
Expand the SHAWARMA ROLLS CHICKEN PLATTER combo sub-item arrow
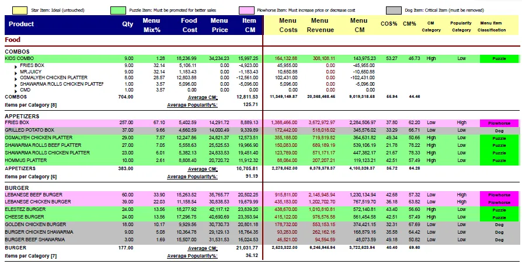(x=16, y=85)
